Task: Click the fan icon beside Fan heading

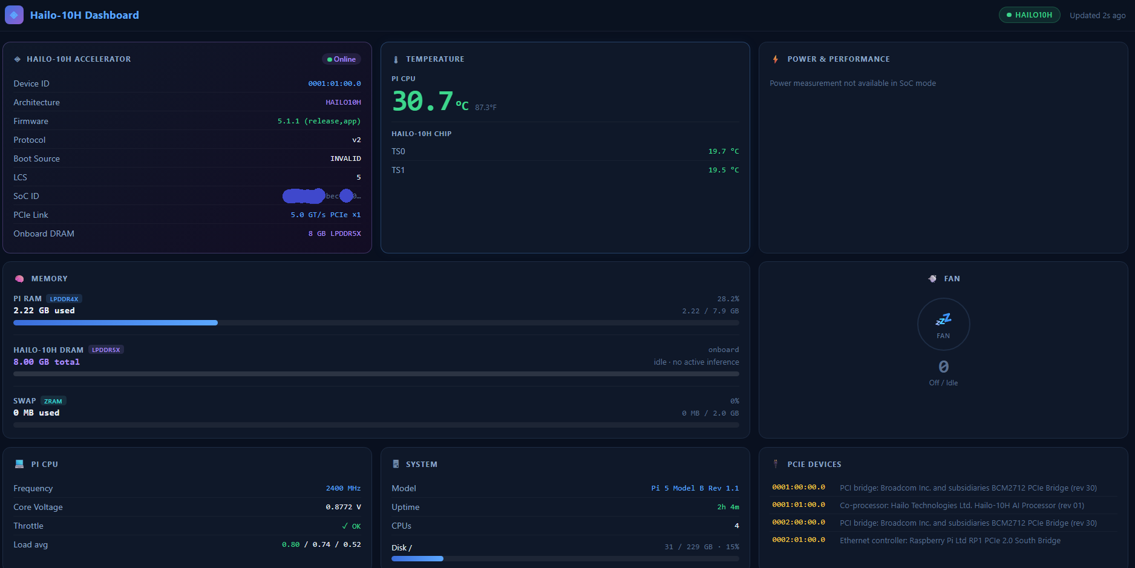Action: [x=932, y=279]
